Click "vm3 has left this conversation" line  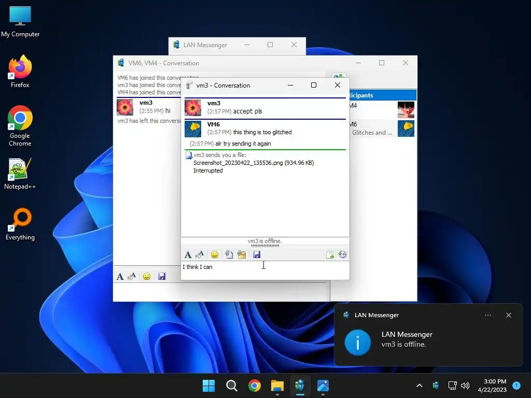click(x=149, y=121)
